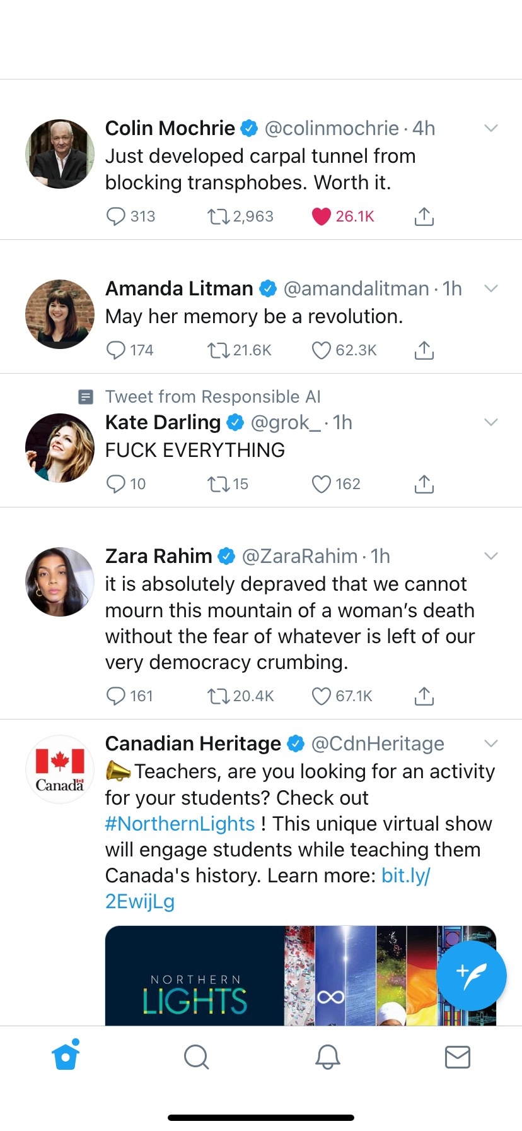Unlike Colin Mochrie's tweet

tap(322, 216)
